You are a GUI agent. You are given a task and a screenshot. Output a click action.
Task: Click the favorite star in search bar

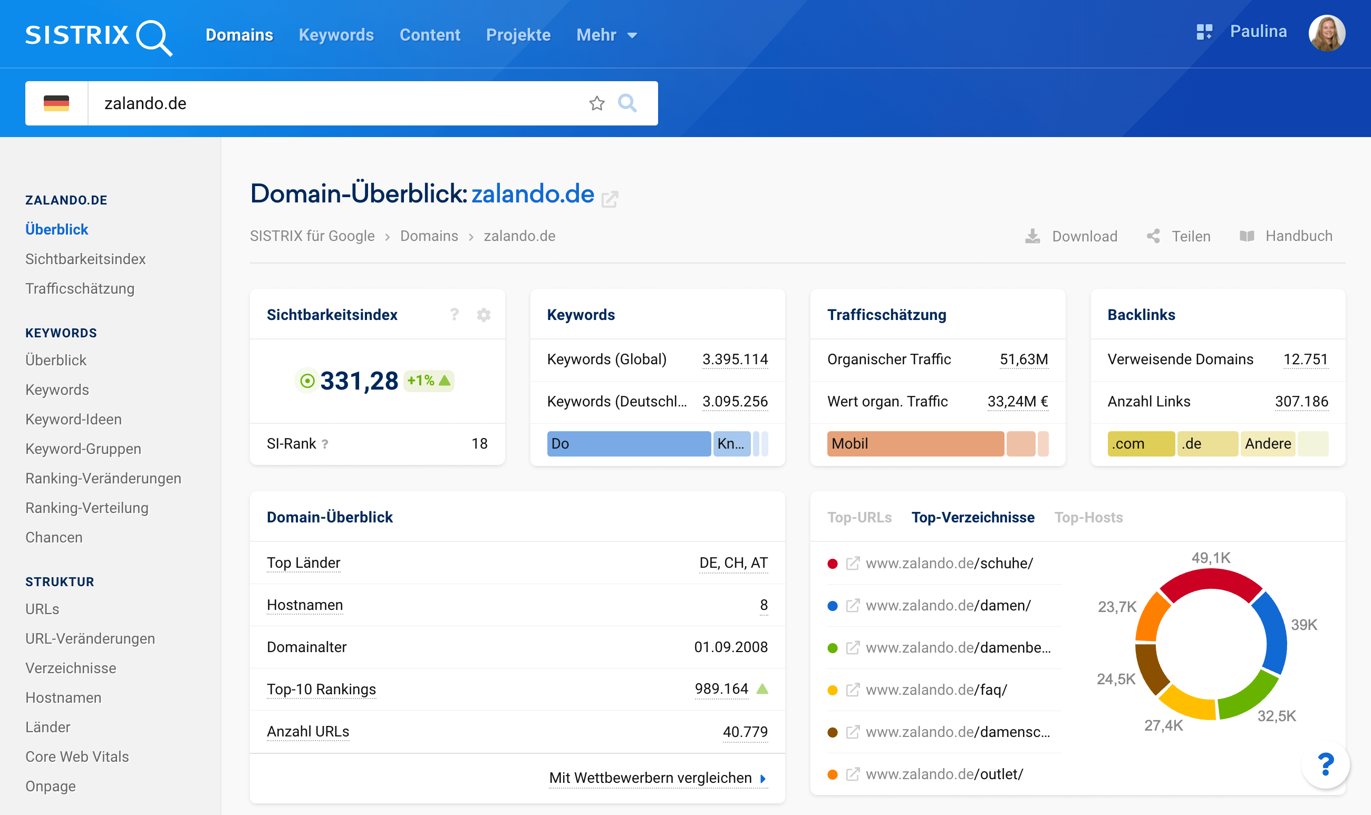pos(596,103)
